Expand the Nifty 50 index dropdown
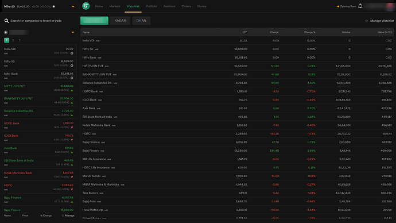This screenshot has width=396, height=223. pyautogui.click(x=73, y=6)
